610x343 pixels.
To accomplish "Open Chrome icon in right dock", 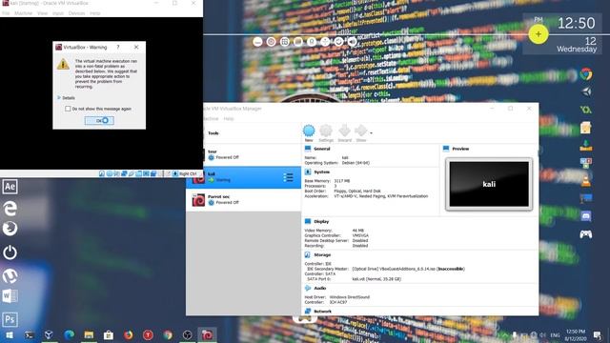I will coord(586,74).
